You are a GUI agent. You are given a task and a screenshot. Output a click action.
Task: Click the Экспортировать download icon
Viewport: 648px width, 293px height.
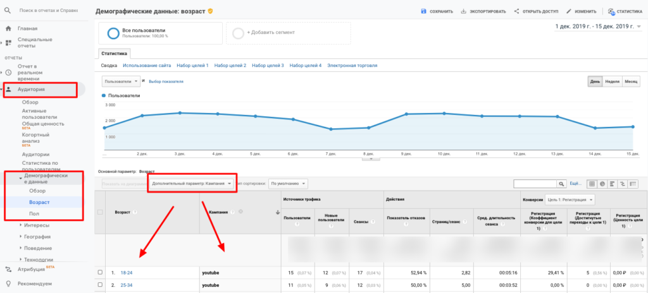point(464,11)
